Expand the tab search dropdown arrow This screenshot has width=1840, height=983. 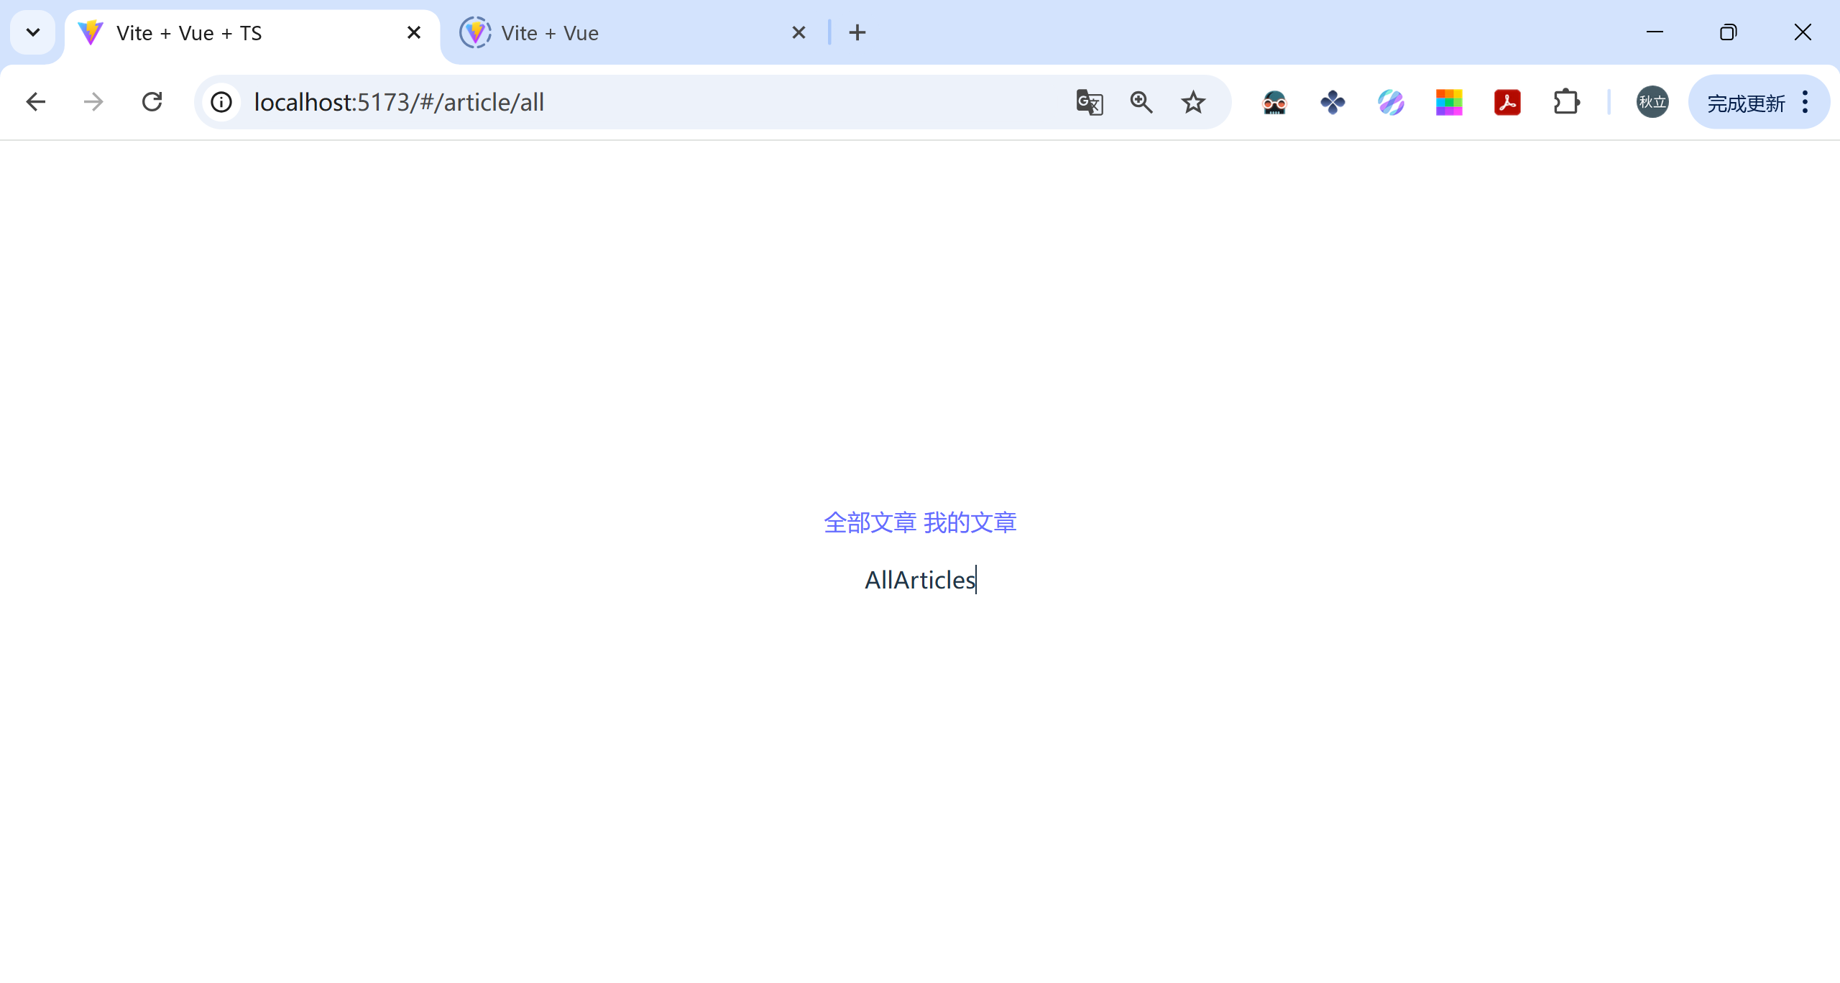32,32
